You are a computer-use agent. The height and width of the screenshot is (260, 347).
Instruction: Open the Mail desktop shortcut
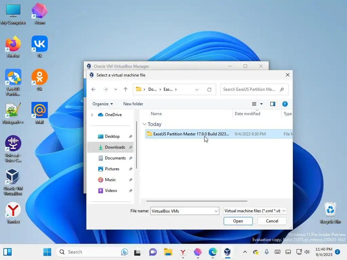click(x=39, y=113)
